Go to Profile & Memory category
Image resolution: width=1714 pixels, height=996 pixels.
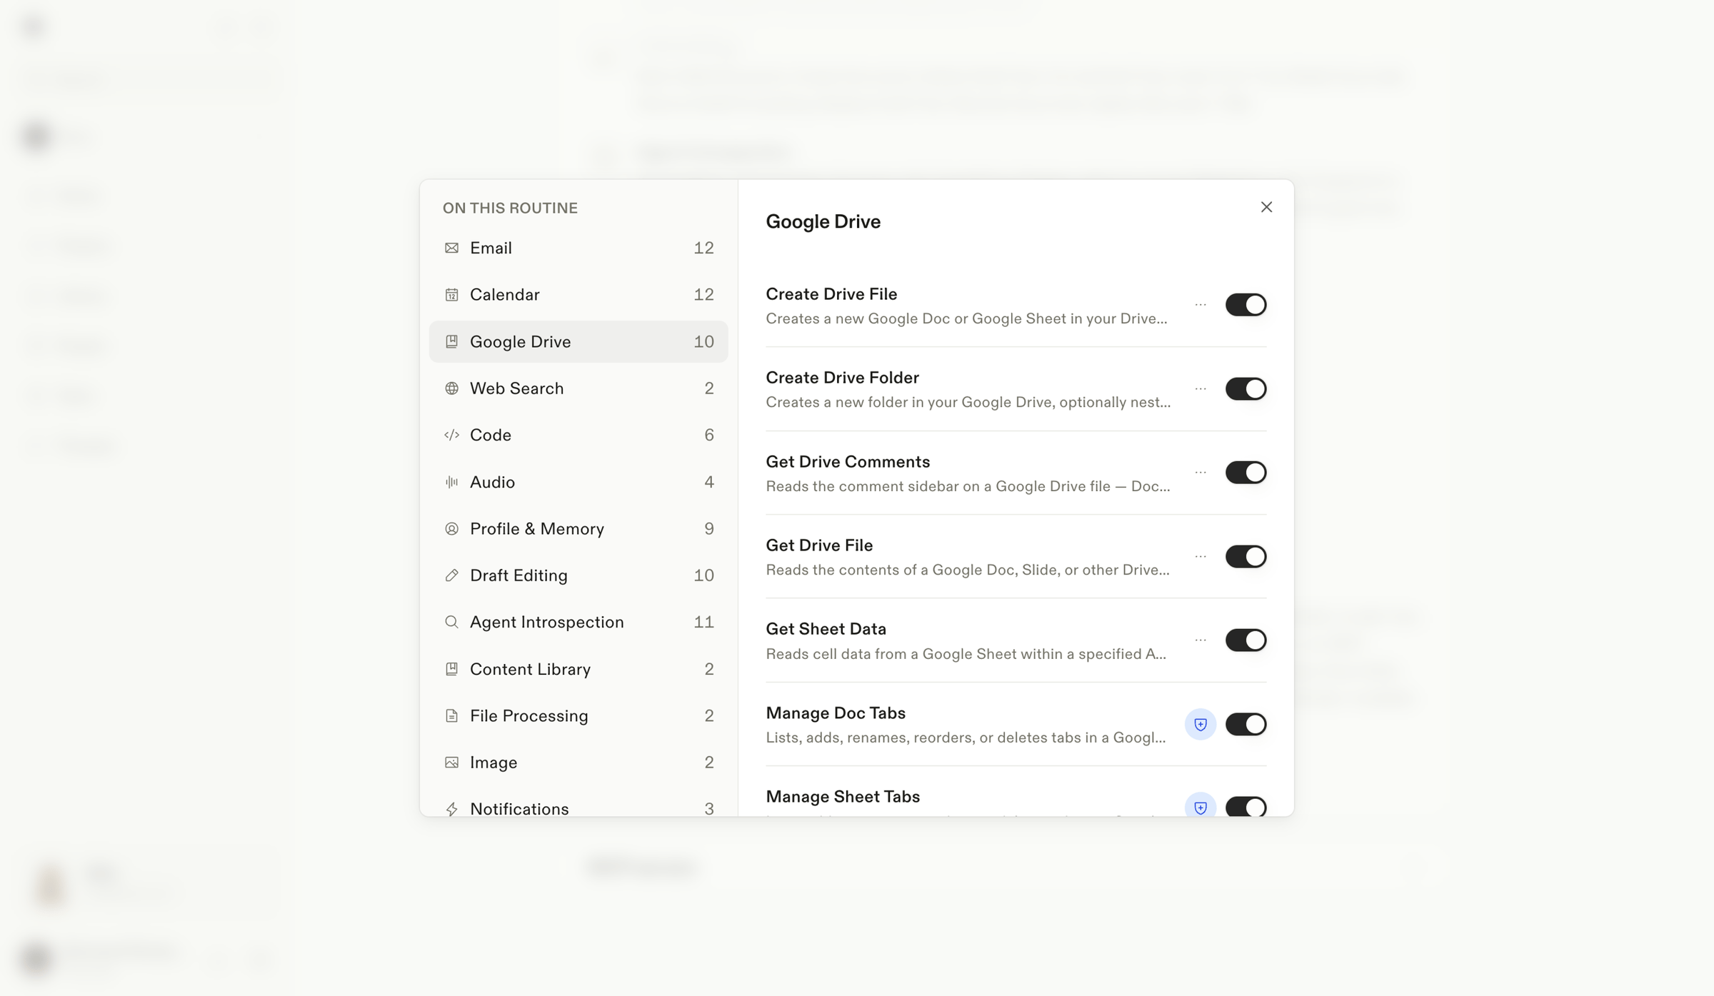tap(578, 528)
